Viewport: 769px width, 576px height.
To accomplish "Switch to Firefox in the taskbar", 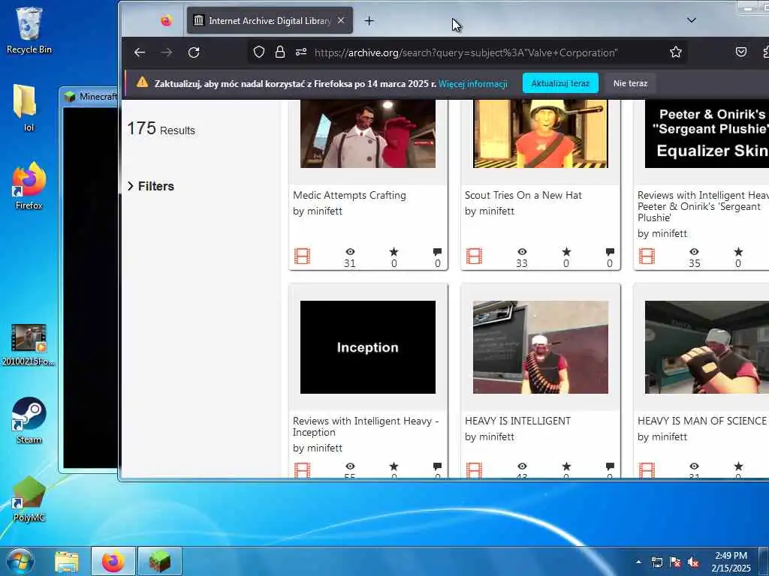I will [x=113, y=561].
